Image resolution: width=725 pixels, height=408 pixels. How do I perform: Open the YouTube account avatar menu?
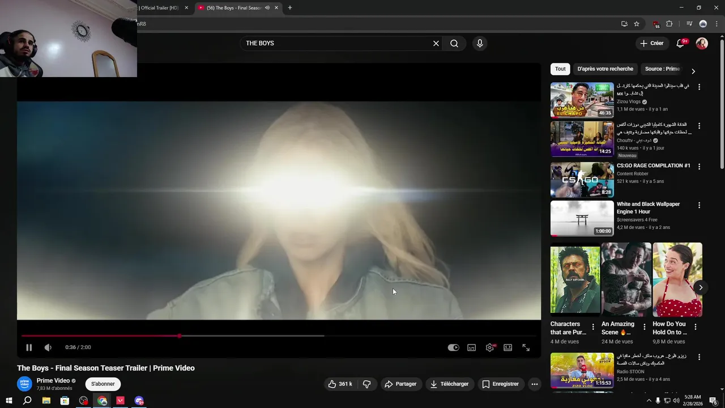tap(702, 43)
